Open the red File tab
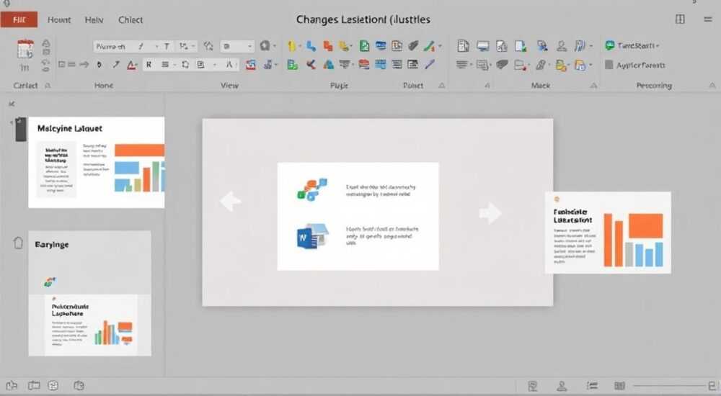 19,19
